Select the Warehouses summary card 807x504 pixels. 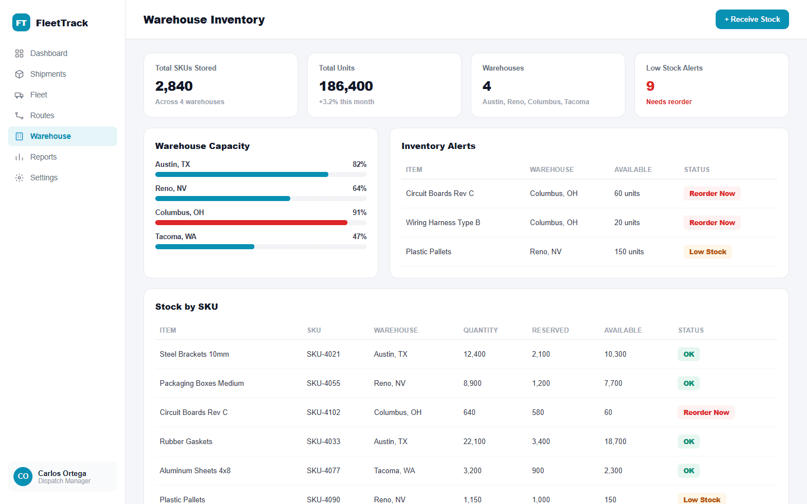click(x=548, y=85)
